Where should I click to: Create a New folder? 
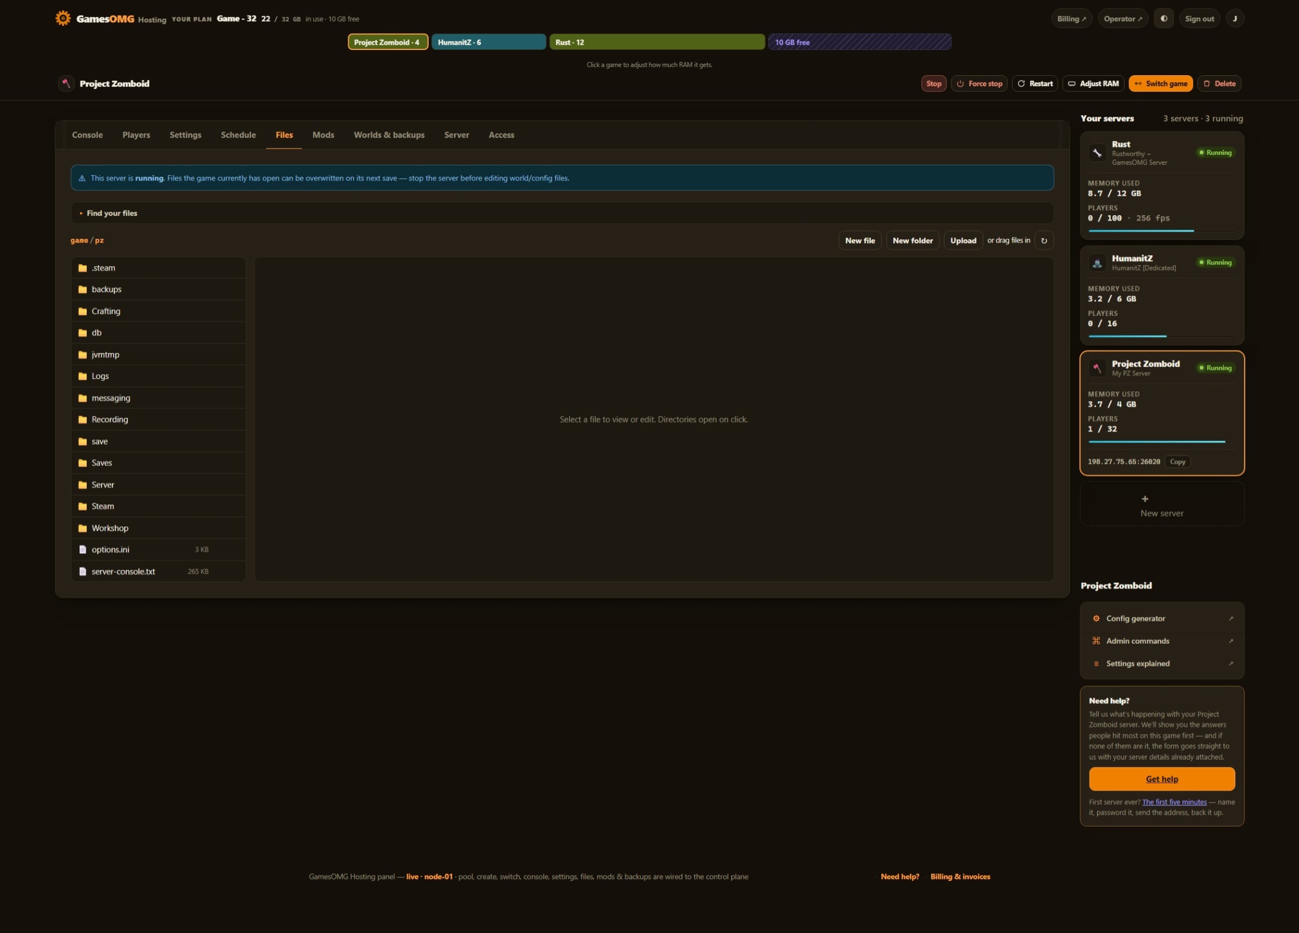click(x=912, y=240)
